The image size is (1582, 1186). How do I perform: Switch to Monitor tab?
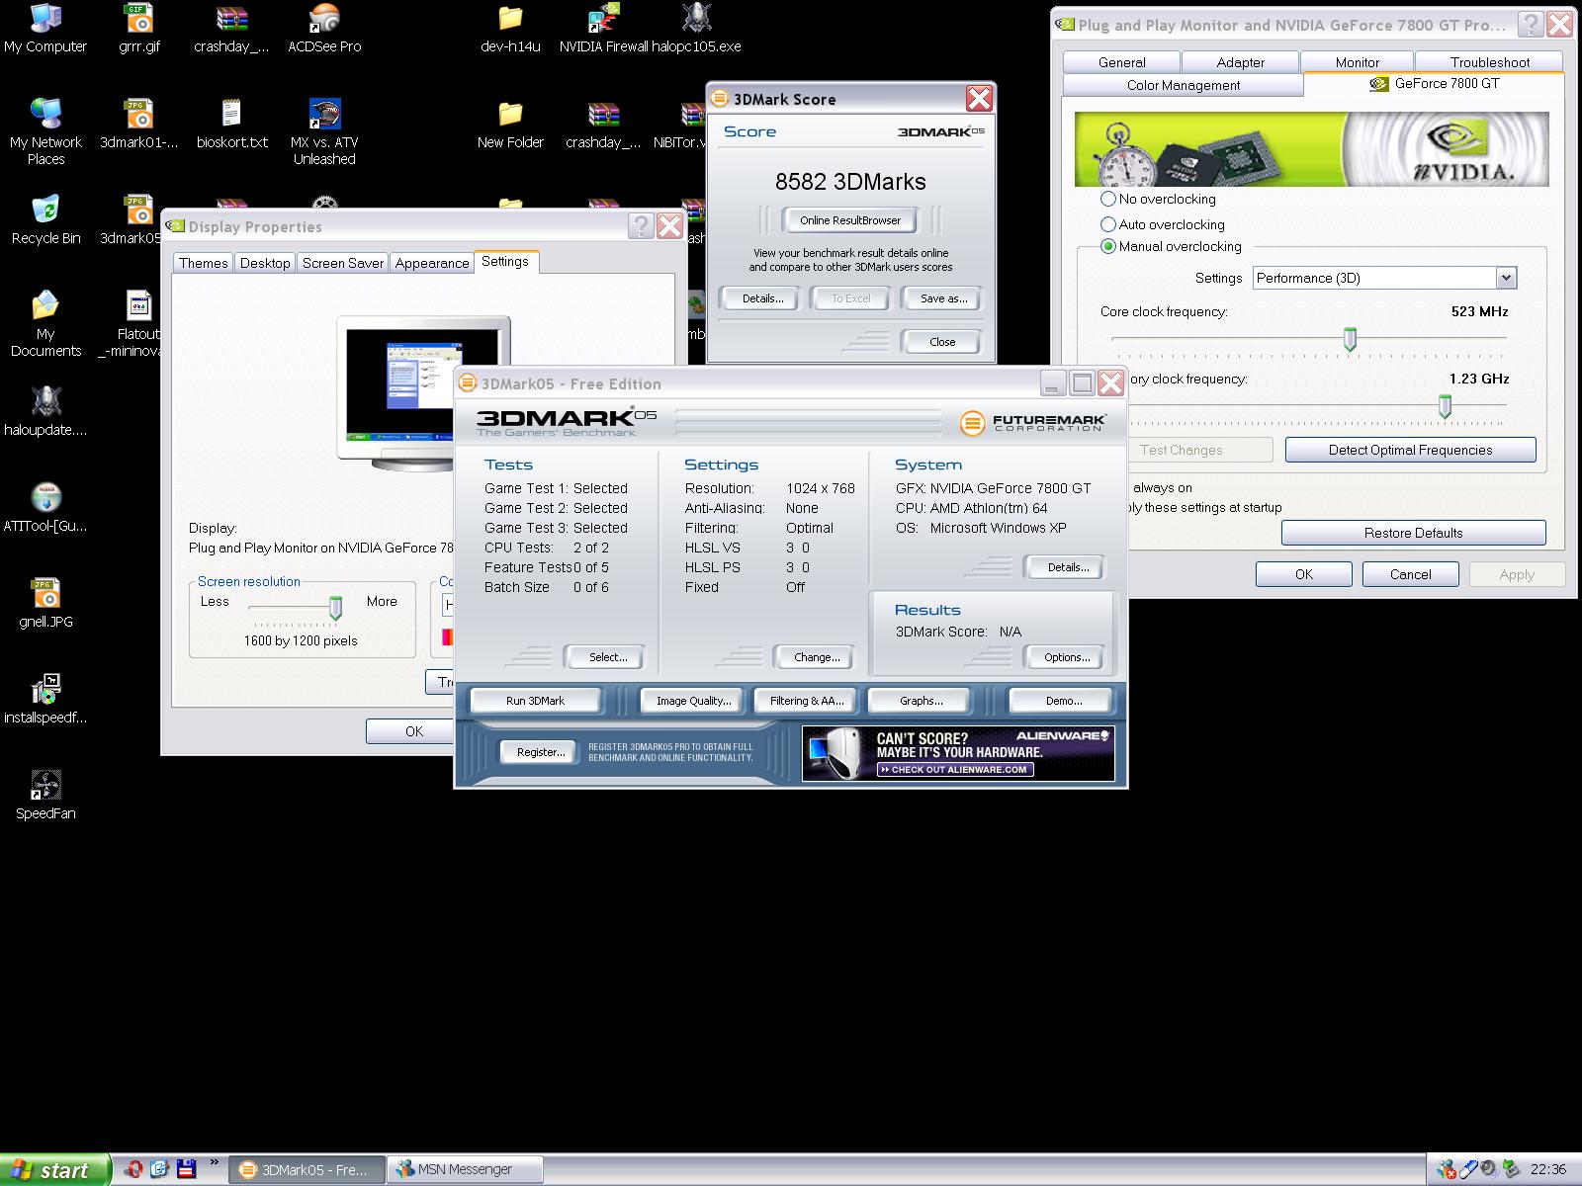pyautogui.click(x=1358, y=61)
